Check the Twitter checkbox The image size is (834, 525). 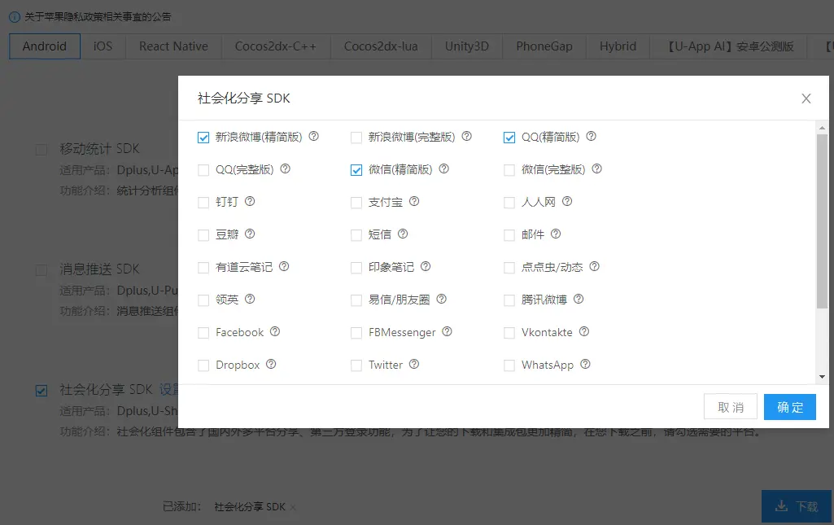(356, 365)
